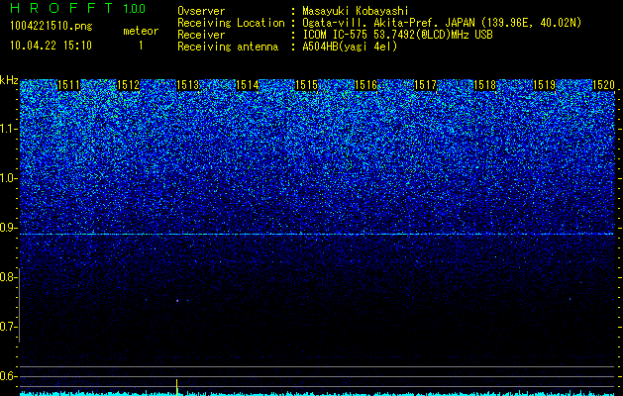This screenshot has width=623, height=396.
Task: Click the red meteor echo dot near 1513
Action: pos(177,301)
